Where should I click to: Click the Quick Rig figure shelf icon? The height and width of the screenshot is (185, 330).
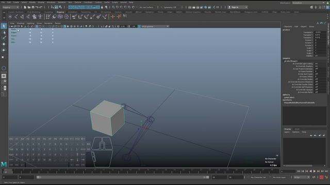pos(40,16)
